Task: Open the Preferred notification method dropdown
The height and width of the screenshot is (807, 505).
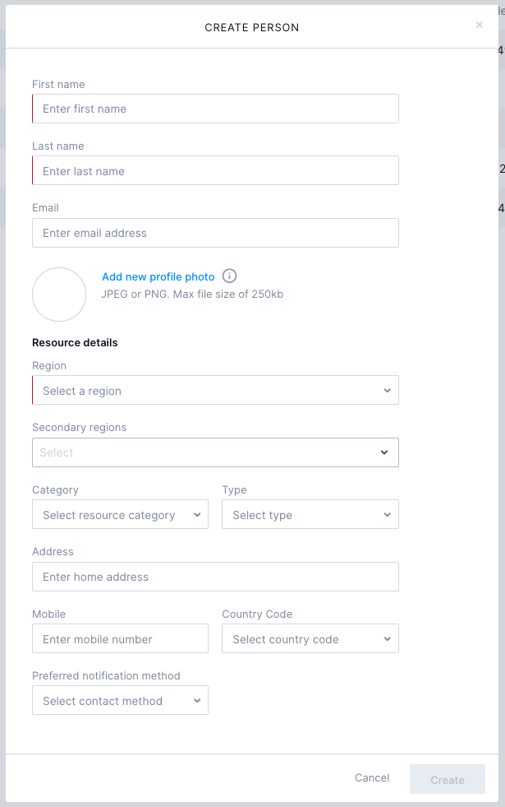Action: coord(120,700)
